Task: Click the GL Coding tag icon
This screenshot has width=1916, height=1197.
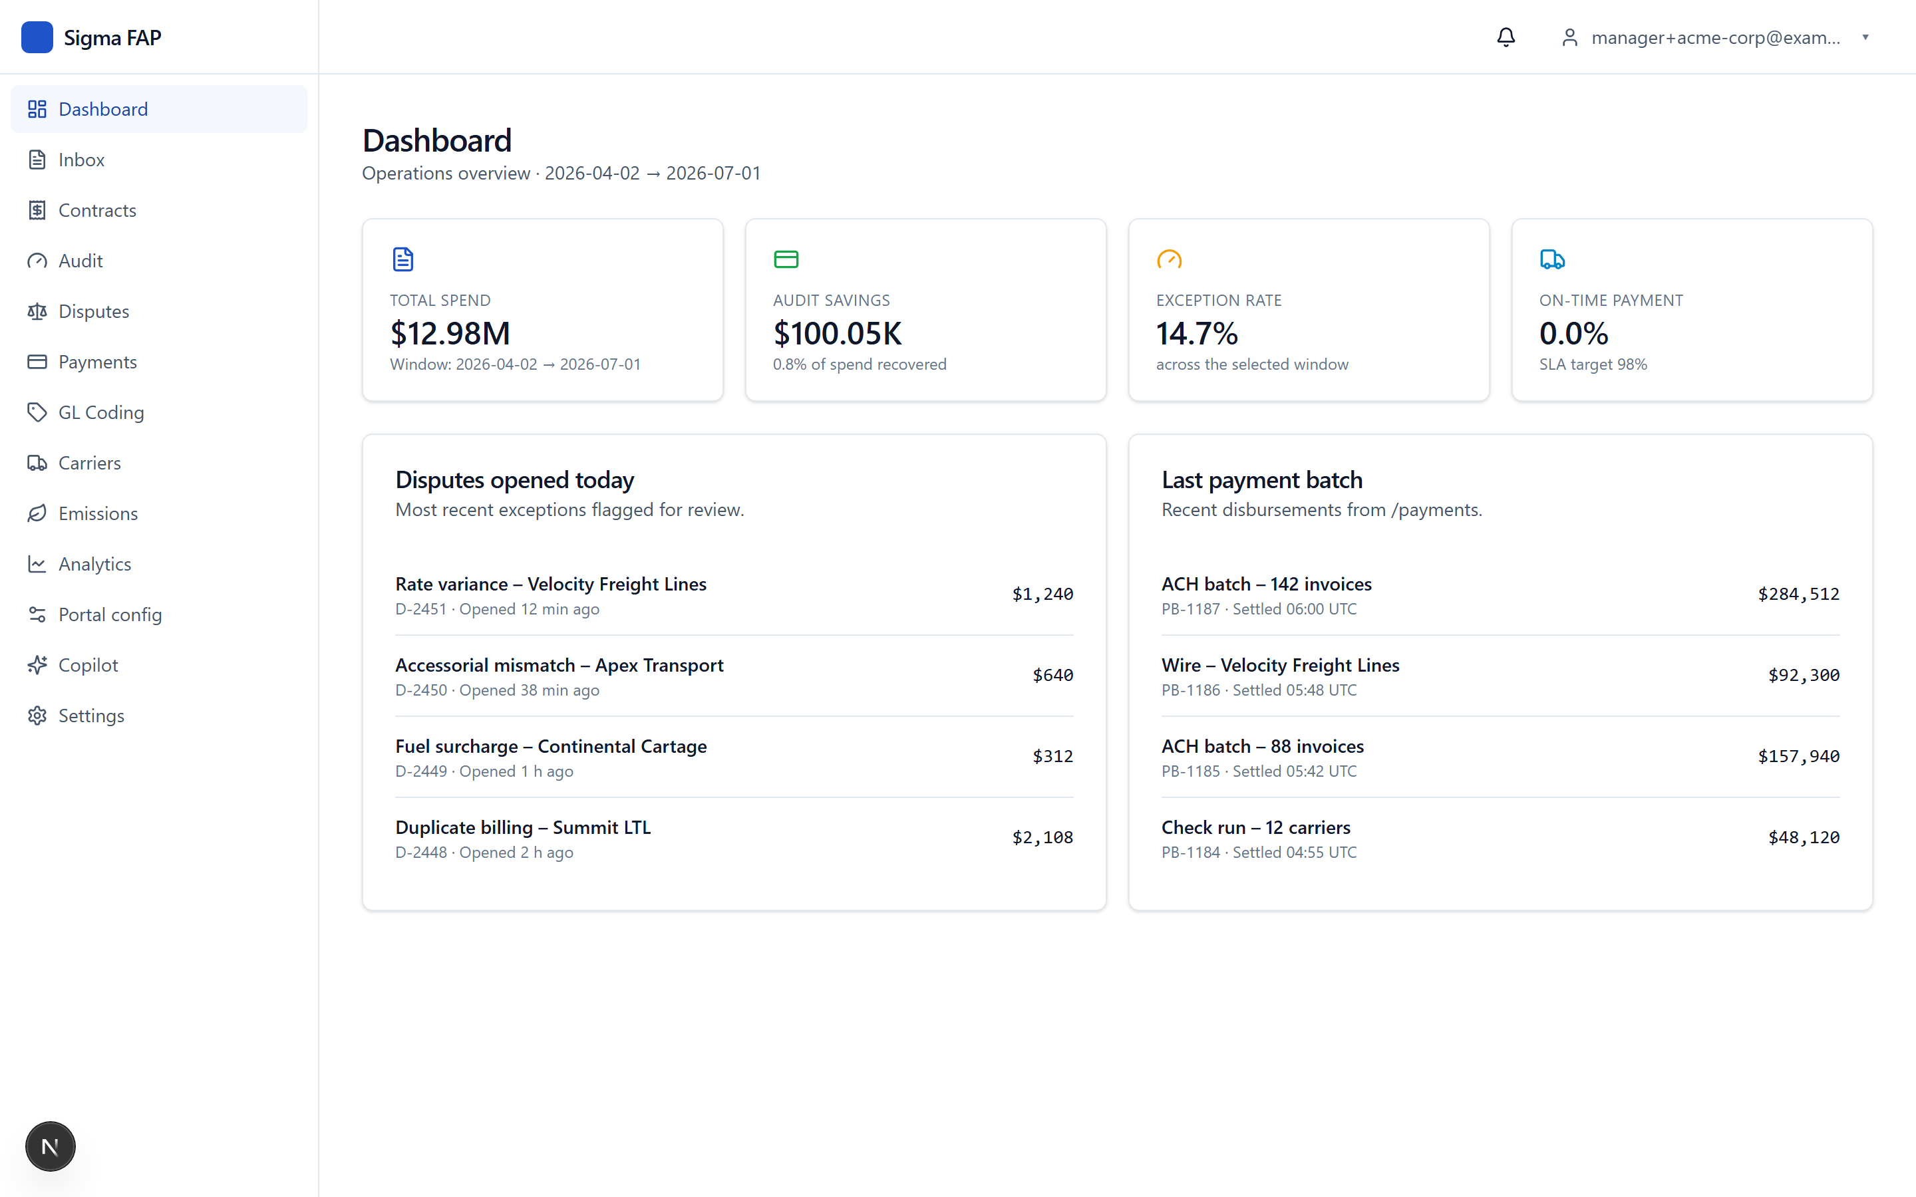Action: [x=37, y=412]
